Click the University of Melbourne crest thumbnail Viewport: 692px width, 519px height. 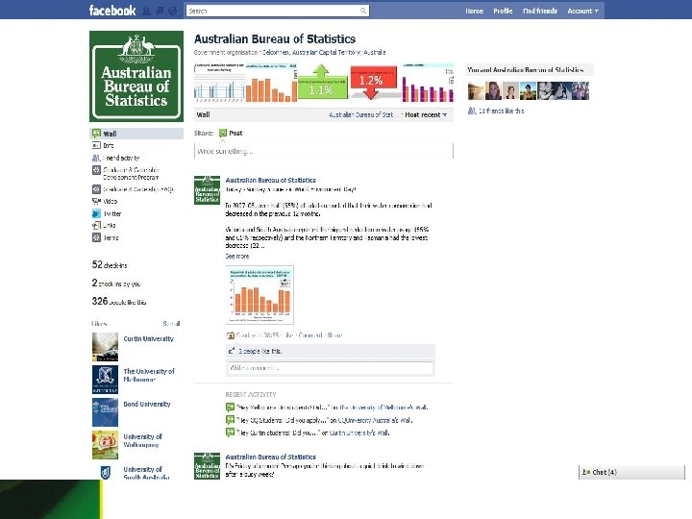pyautogui.click(x=105, y=380)
